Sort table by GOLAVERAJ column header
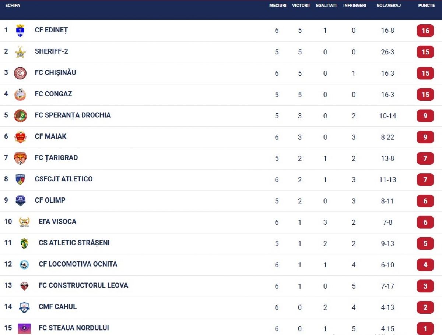Screen dimensions: 442x335 (388, 6)
